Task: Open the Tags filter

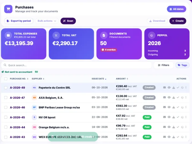Action: (182, 65)
